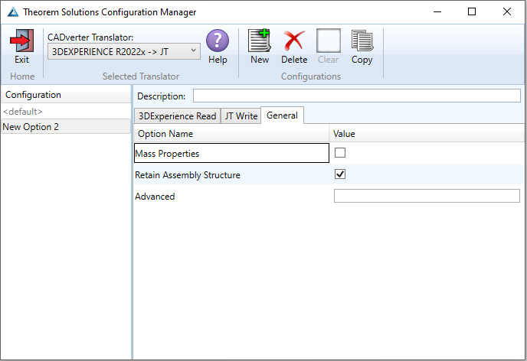Select the General tab

(282, 115)
